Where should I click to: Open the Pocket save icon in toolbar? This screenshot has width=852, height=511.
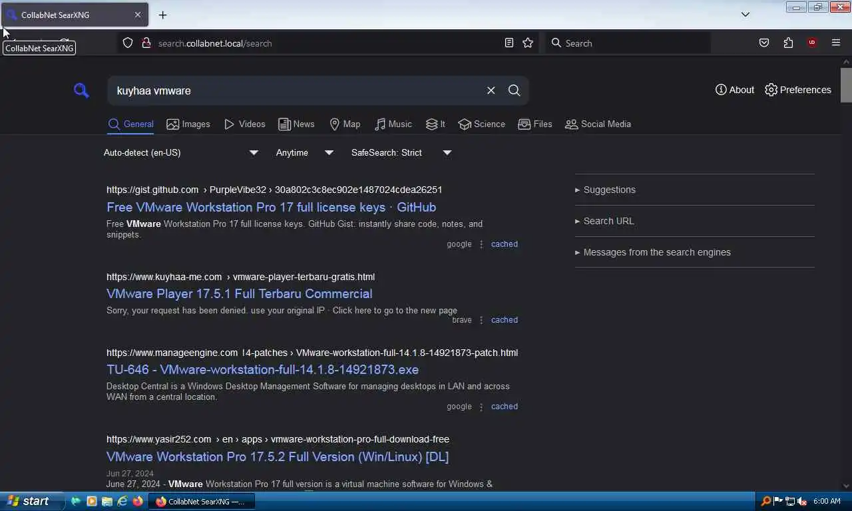click(x=764, y=43)
